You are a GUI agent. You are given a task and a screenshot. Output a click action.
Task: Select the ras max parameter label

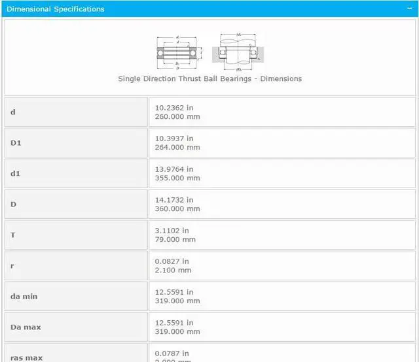(26, 357)
